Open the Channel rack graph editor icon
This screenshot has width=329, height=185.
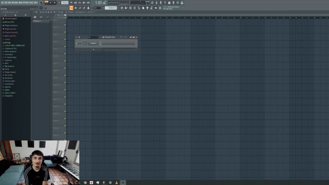coord(131,37)
